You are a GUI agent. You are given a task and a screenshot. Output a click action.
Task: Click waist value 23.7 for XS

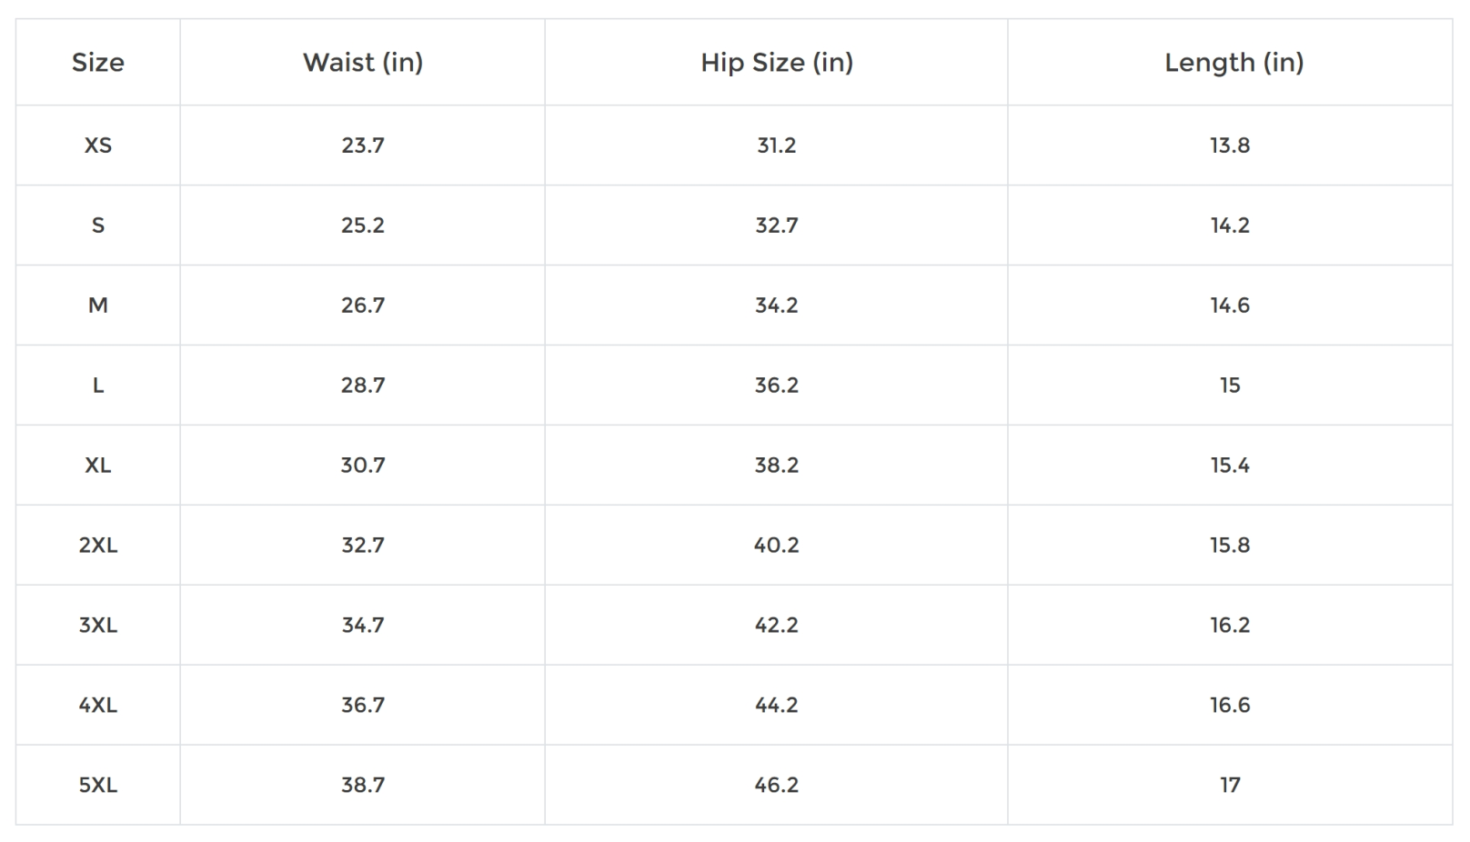[x=363, y=145]
